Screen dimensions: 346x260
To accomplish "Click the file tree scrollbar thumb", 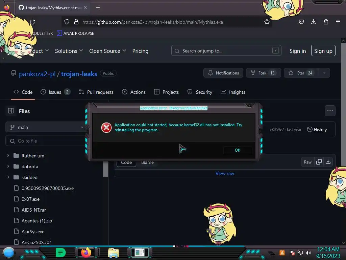I will (x=105, y=169).
